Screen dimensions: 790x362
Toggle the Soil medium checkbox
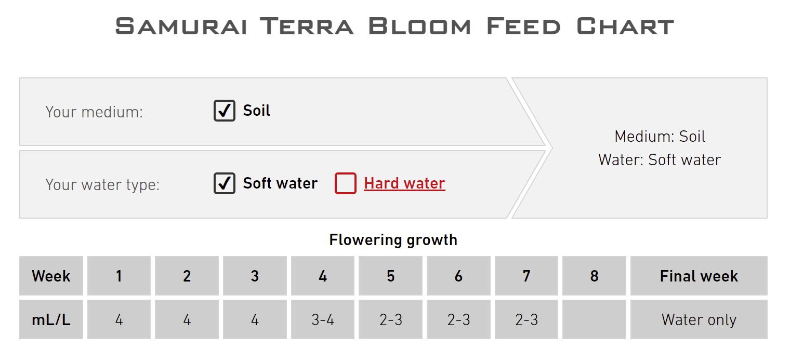[x=225, y=111]
